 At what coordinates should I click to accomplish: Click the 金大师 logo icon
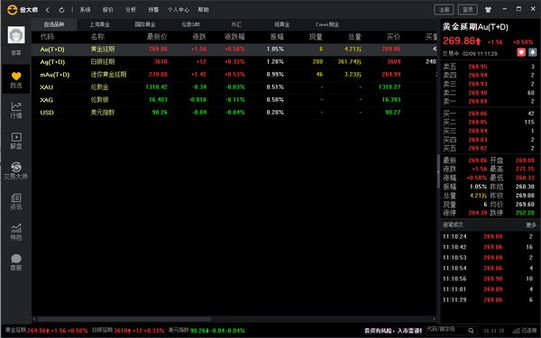click(12, 10)
